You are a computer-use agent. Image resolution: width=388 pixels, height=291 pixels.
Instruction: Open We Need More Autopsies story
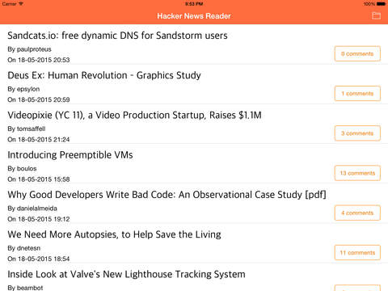coord(114,234)
